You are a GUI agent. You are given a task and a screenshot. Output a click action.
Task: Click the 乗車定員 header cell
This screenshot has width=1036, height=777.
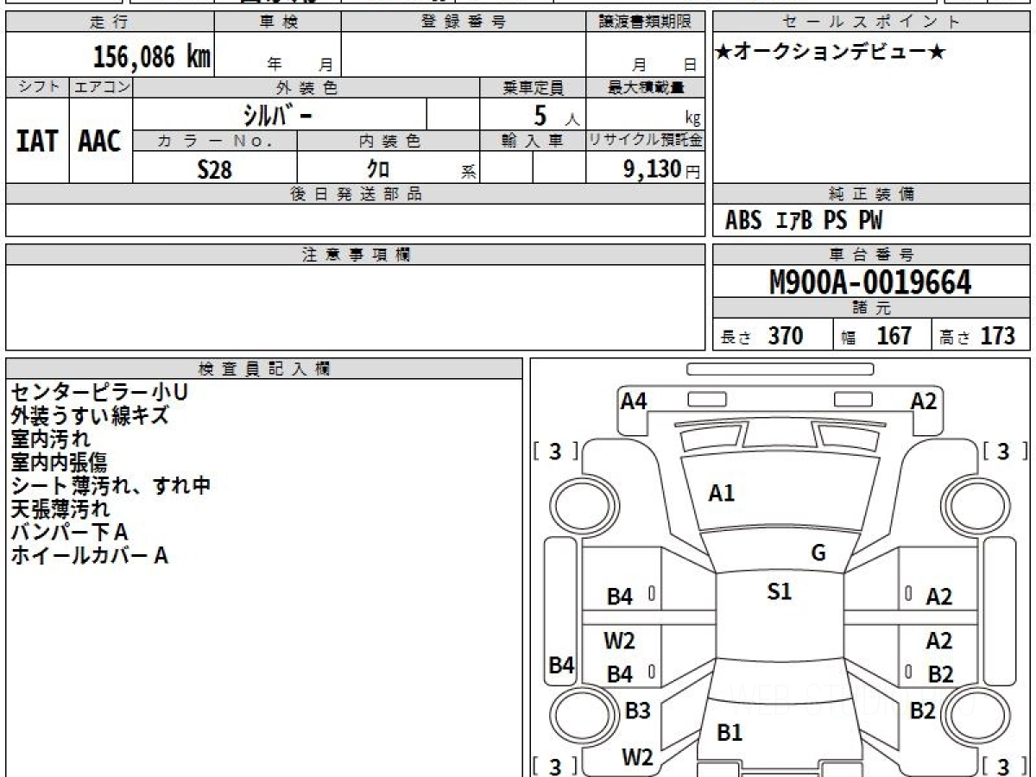533,87
